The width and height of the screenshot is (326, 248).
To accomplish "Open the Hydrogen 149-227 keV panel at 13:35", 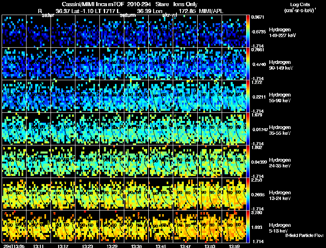I will click(x=137, y=31).
